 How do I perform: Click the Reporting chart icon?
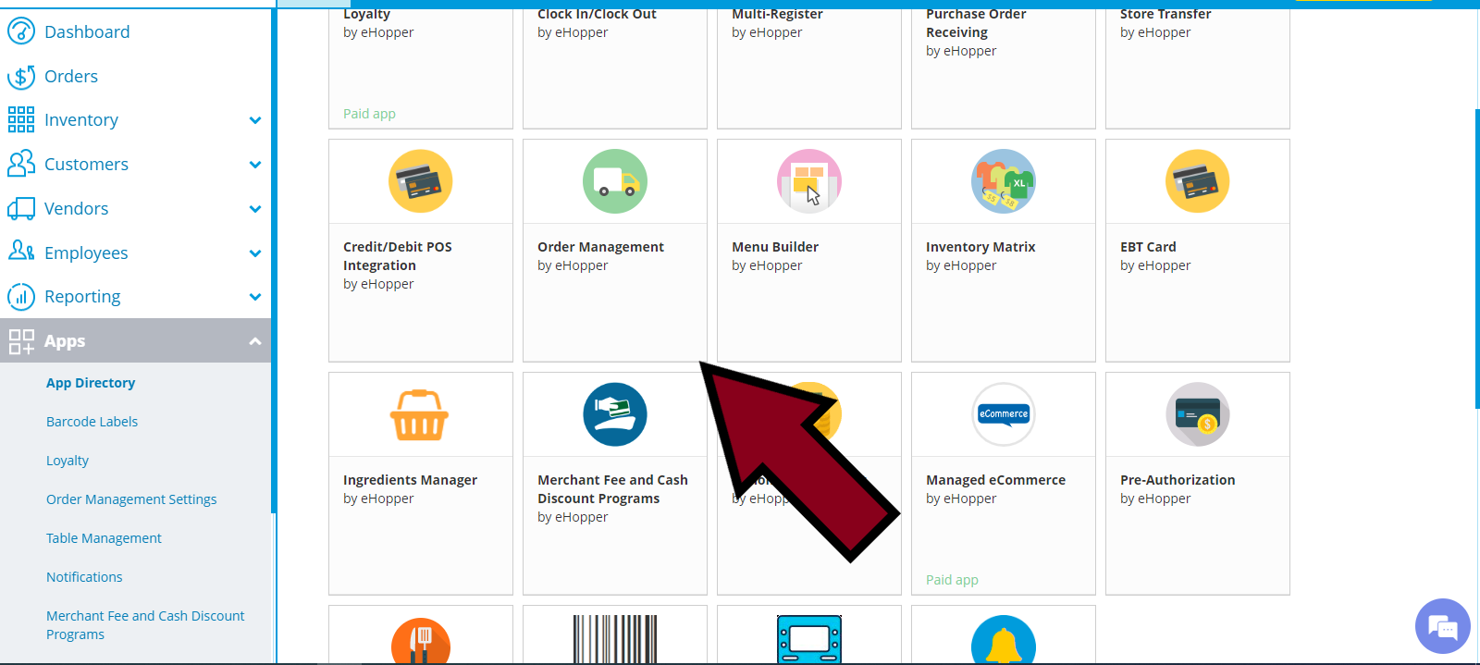coord(21,296)
